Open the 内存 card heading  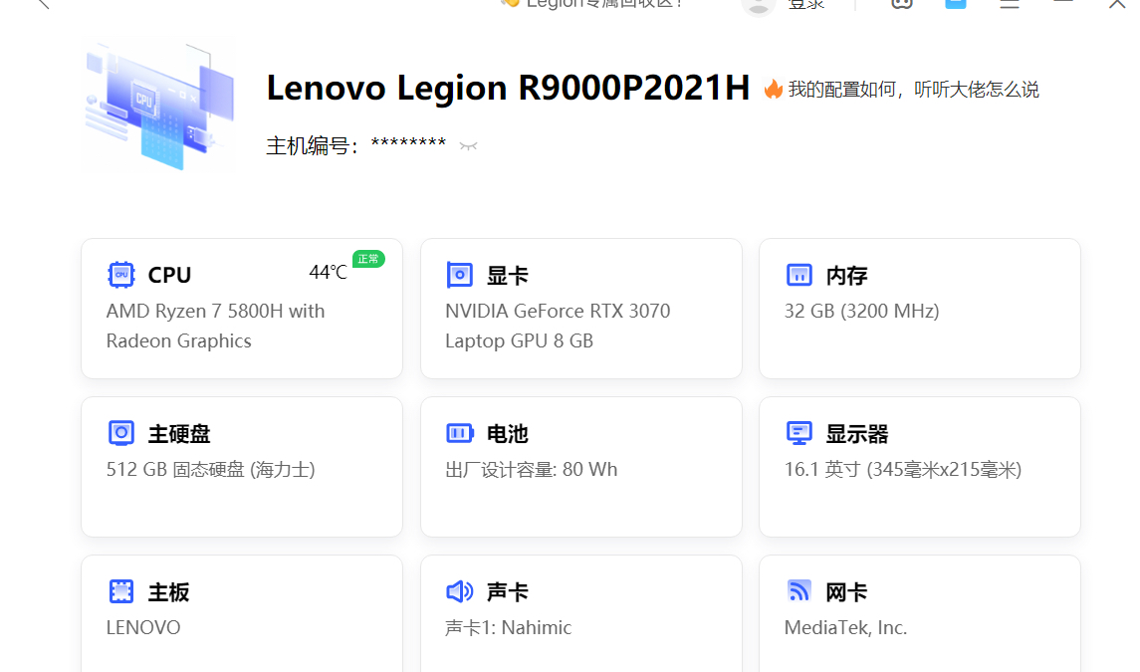coord(847,276)
